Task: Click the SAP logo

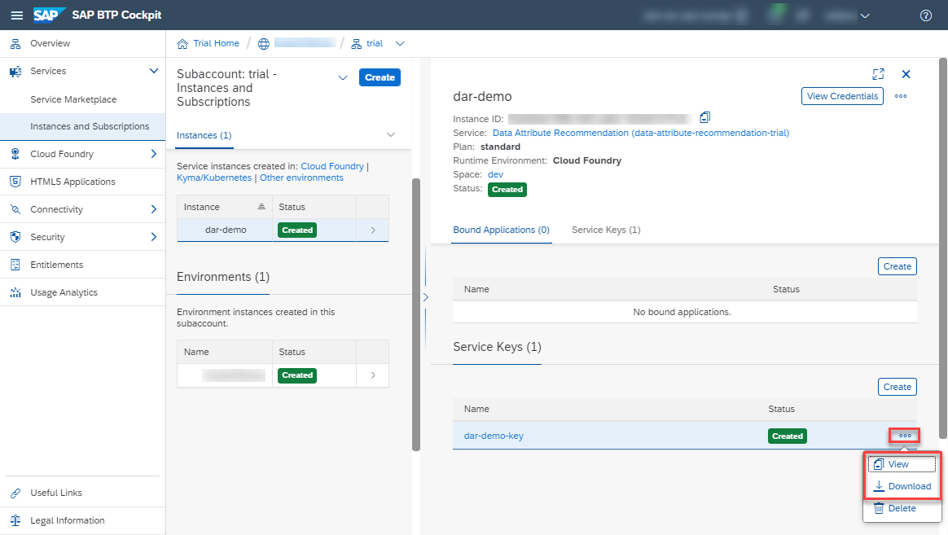Action: [x=48, y=15]
